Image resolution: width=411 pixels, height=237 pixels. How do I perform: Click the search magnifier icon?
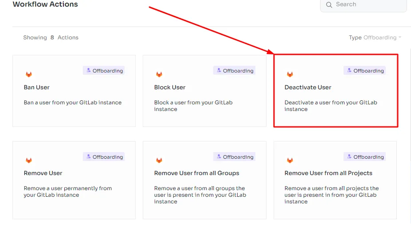point(329,5)
